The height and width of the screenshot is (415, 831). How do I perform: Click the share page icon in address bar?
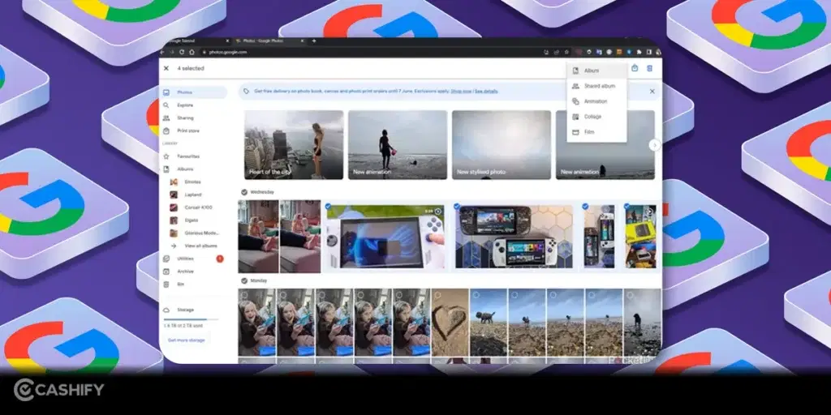[557, 52]
